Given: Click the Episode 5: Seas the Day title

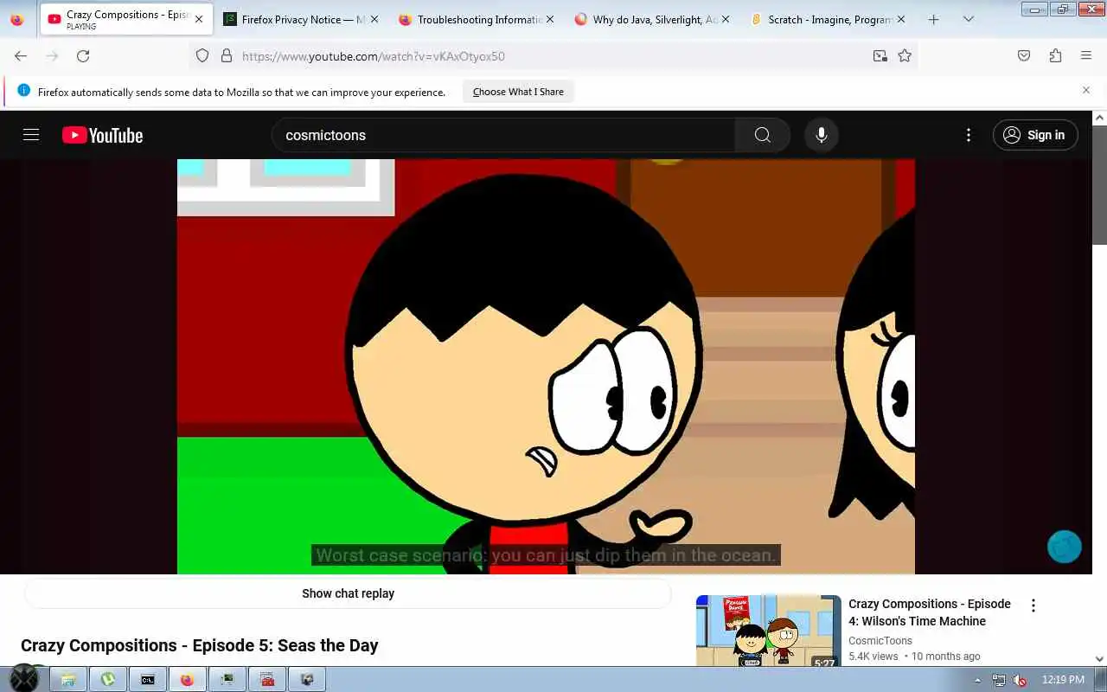Looking at the screenshot, I should click(199, 645).
